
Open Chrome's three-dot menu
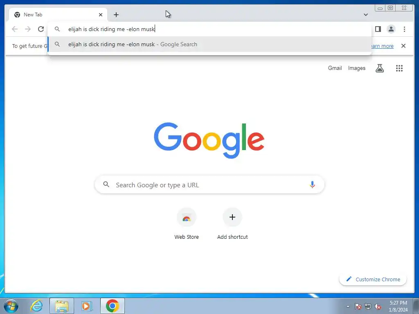[404, 29]
